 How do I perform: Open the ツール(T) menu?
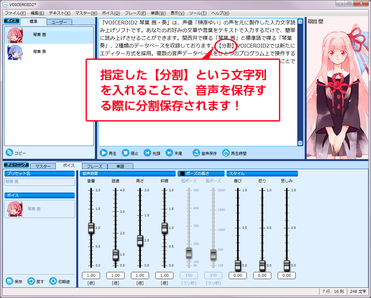(198, 13)
